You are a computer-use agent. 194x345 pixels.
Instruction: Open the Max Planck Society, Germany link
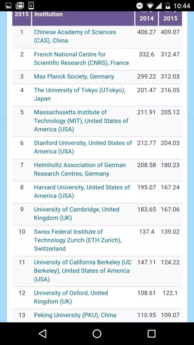(x=74, y=77)
